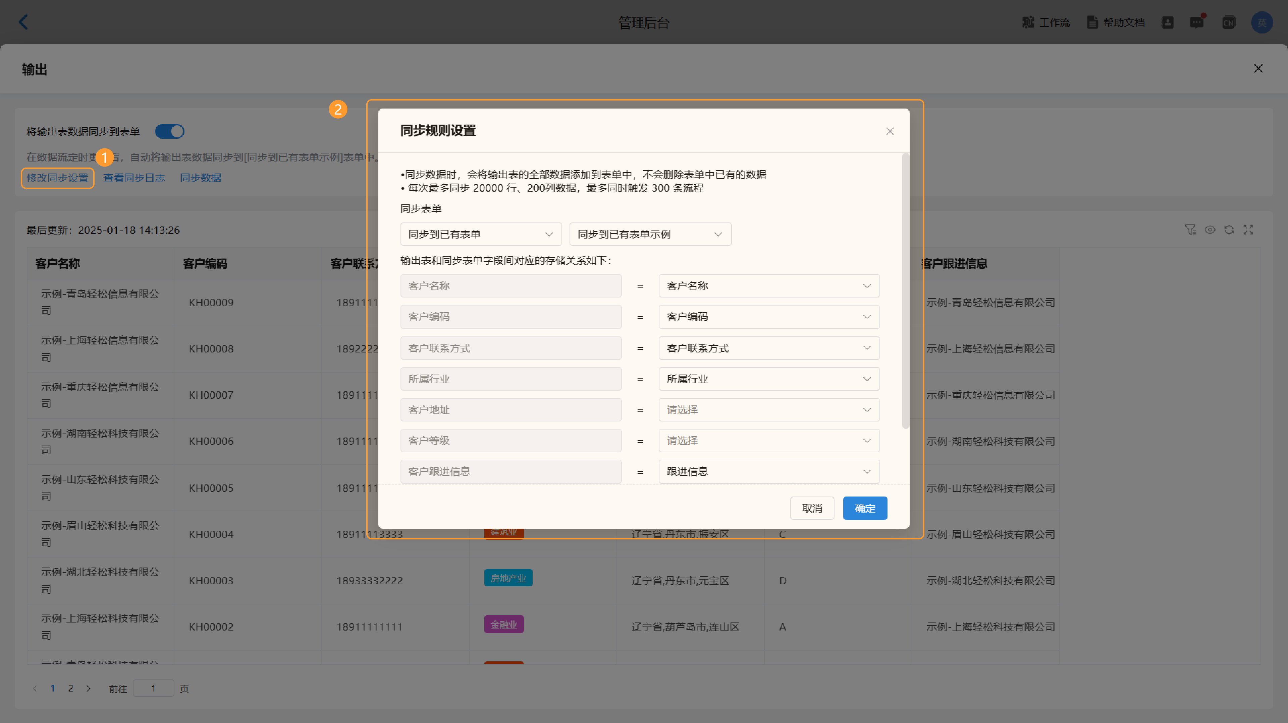The width and height of the screenshot is (1288, 723).
Task: Click 同步数据 link
Action: [x=200, y=178]
